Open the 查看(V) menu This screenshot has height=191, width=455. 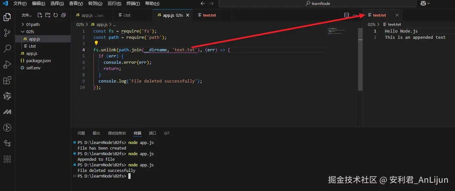pos(76,4)
